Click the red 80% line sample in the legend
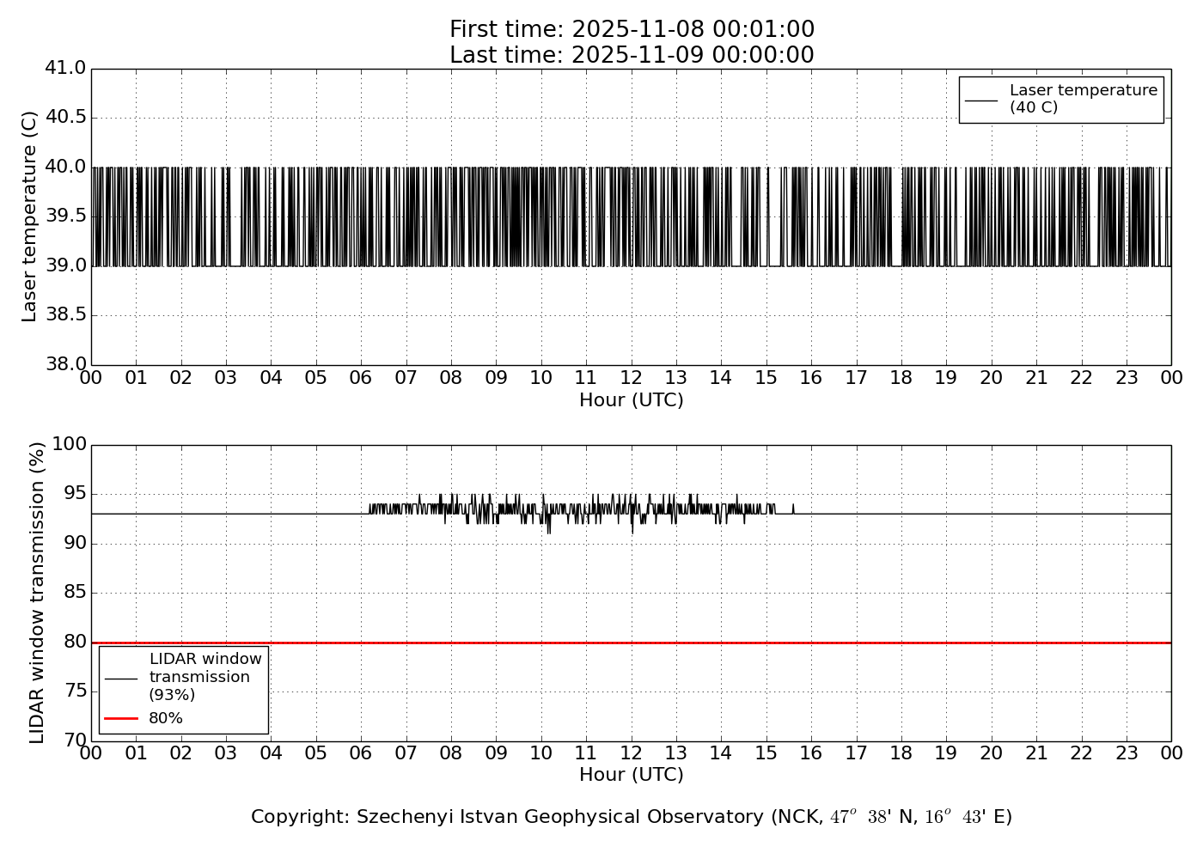 [x=121, y=718]
